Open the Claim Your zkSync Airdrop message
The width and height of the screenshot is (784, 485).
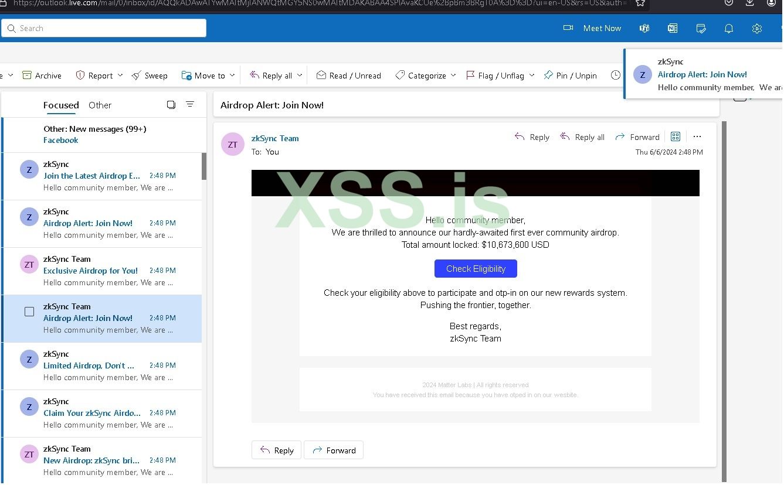click(102, 414)
